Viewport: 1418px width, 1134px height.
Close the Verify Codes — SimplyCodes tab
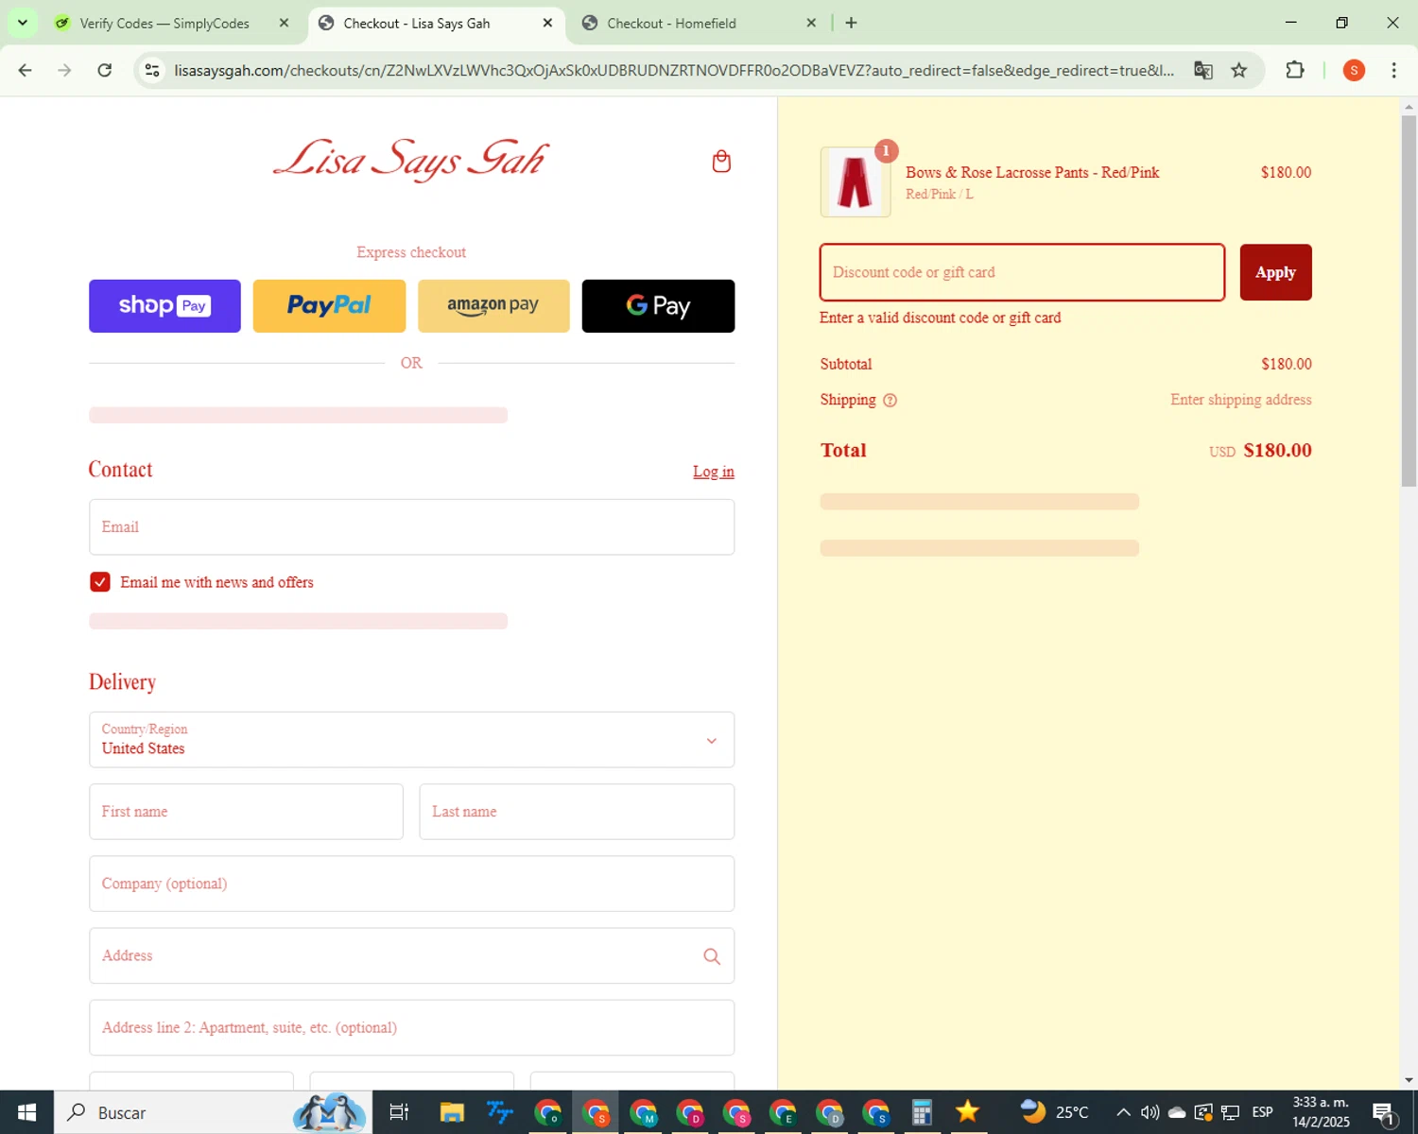click(x=284, y=23)
